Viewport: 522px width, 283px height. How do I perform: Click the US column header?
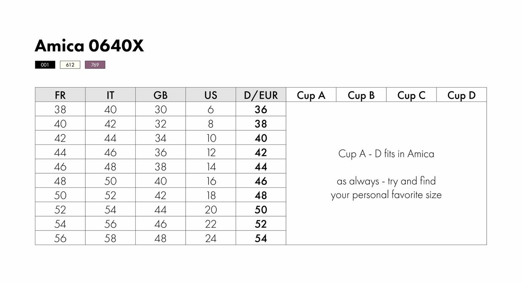pos(211,95)
